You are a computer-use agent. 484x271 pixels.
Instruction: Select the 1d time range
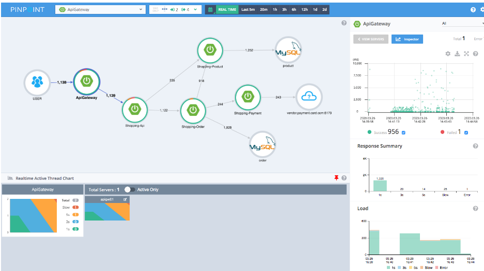point(315,10)
